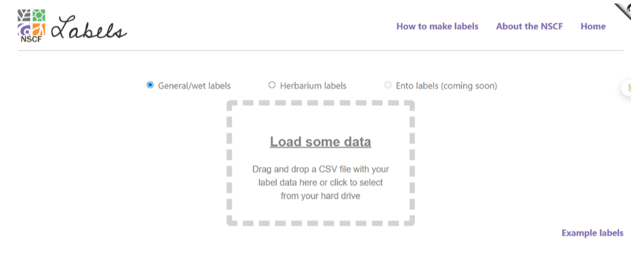Select the Ento labels radio button
This screenshot has height=260, width=631.
click(388, 85)
